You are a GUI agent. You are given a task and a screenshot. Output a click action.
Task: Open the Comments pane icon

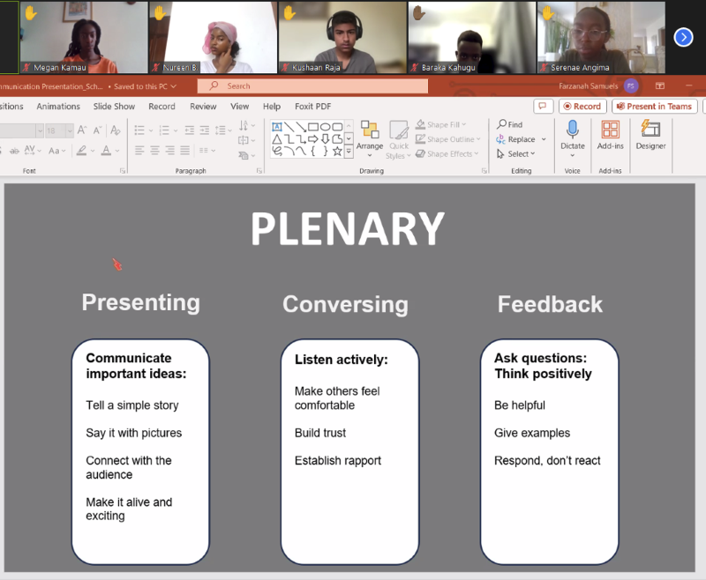coord(544,107)
